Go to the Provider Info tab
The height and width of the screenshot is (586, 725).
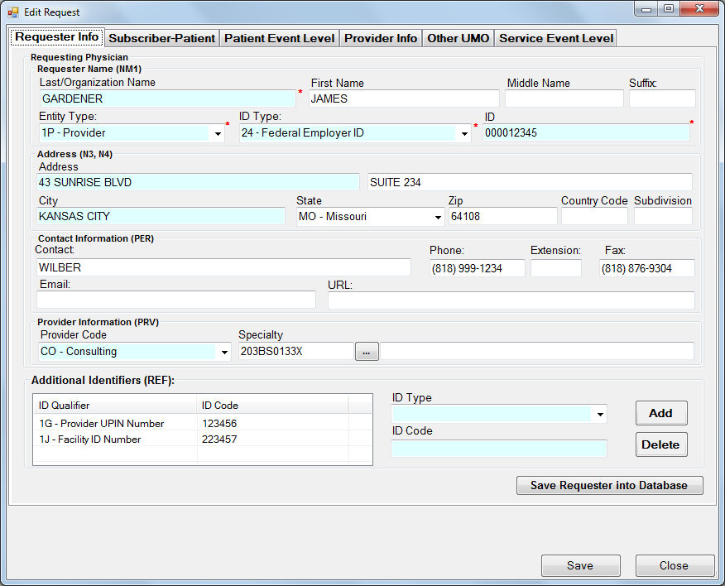click(x=381, y=38)
